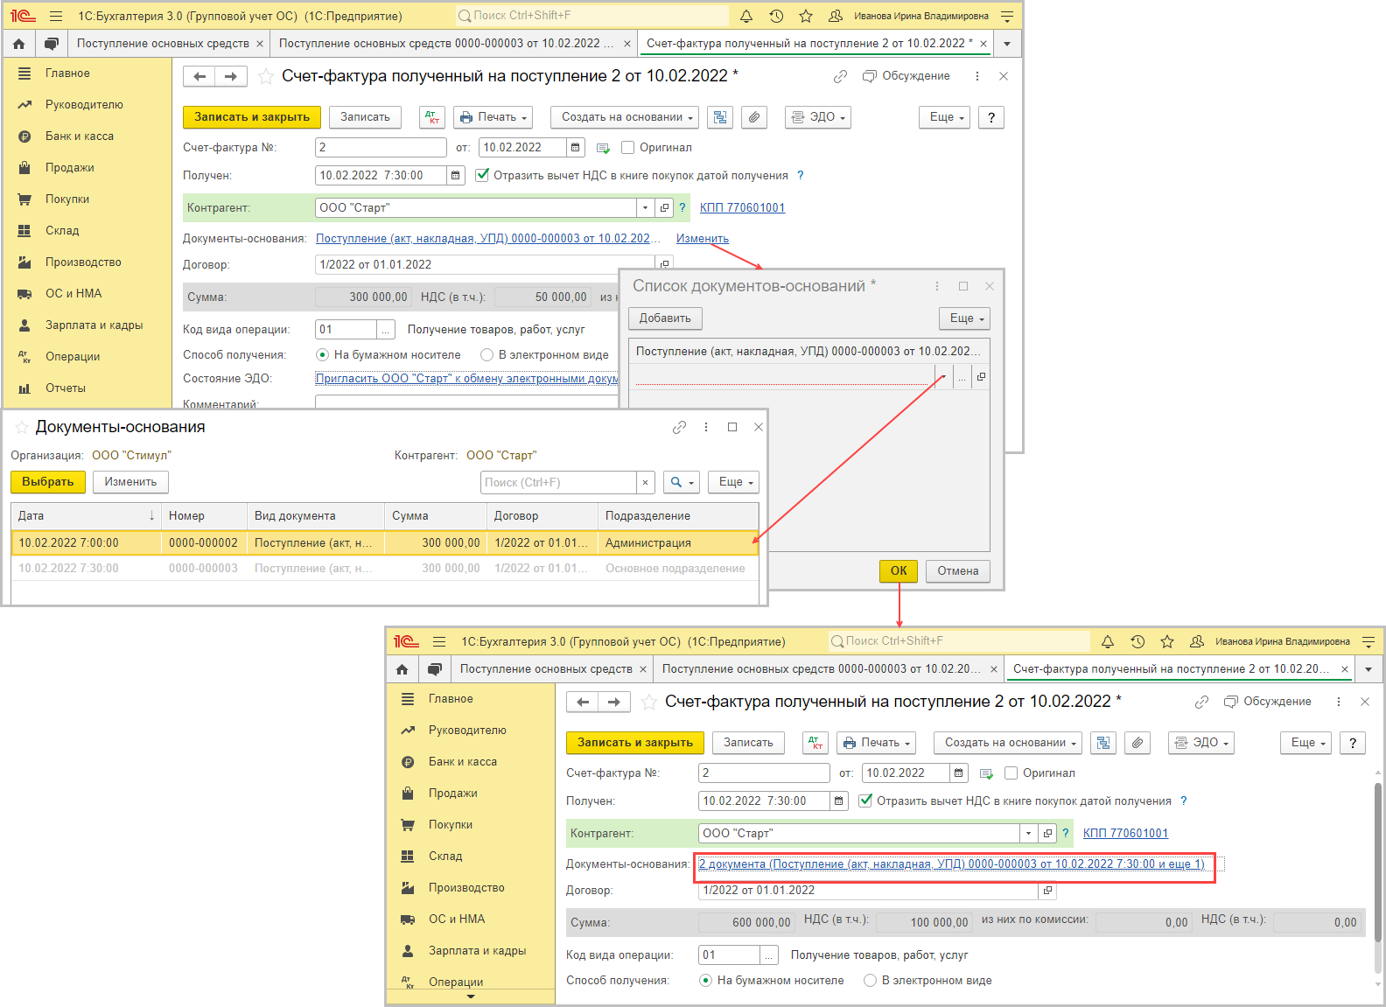The height and width of the screenshot is (1007, 1386).
Task: Open the Договор link icon in the bottom window
Action: click(1047, 891)
